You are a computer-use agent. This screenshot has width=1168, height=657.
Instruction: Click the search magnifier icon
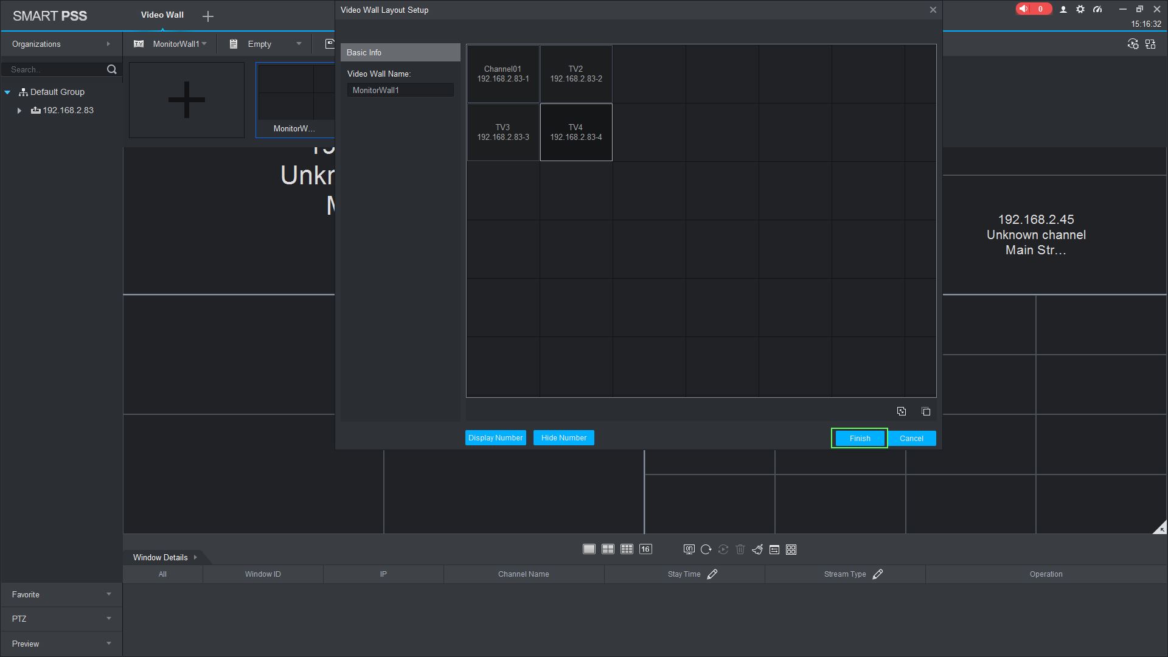pyautogui.click(x=112, y=69)
